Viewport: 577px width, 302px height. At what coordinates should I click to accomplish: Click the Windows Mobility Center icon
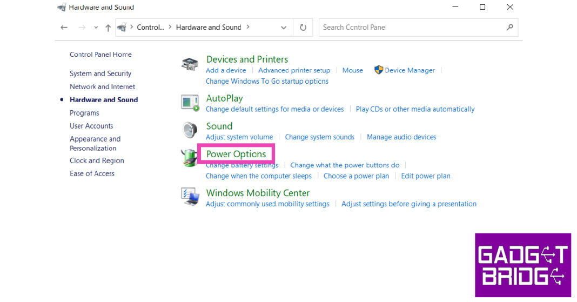(x=190, y=197)
